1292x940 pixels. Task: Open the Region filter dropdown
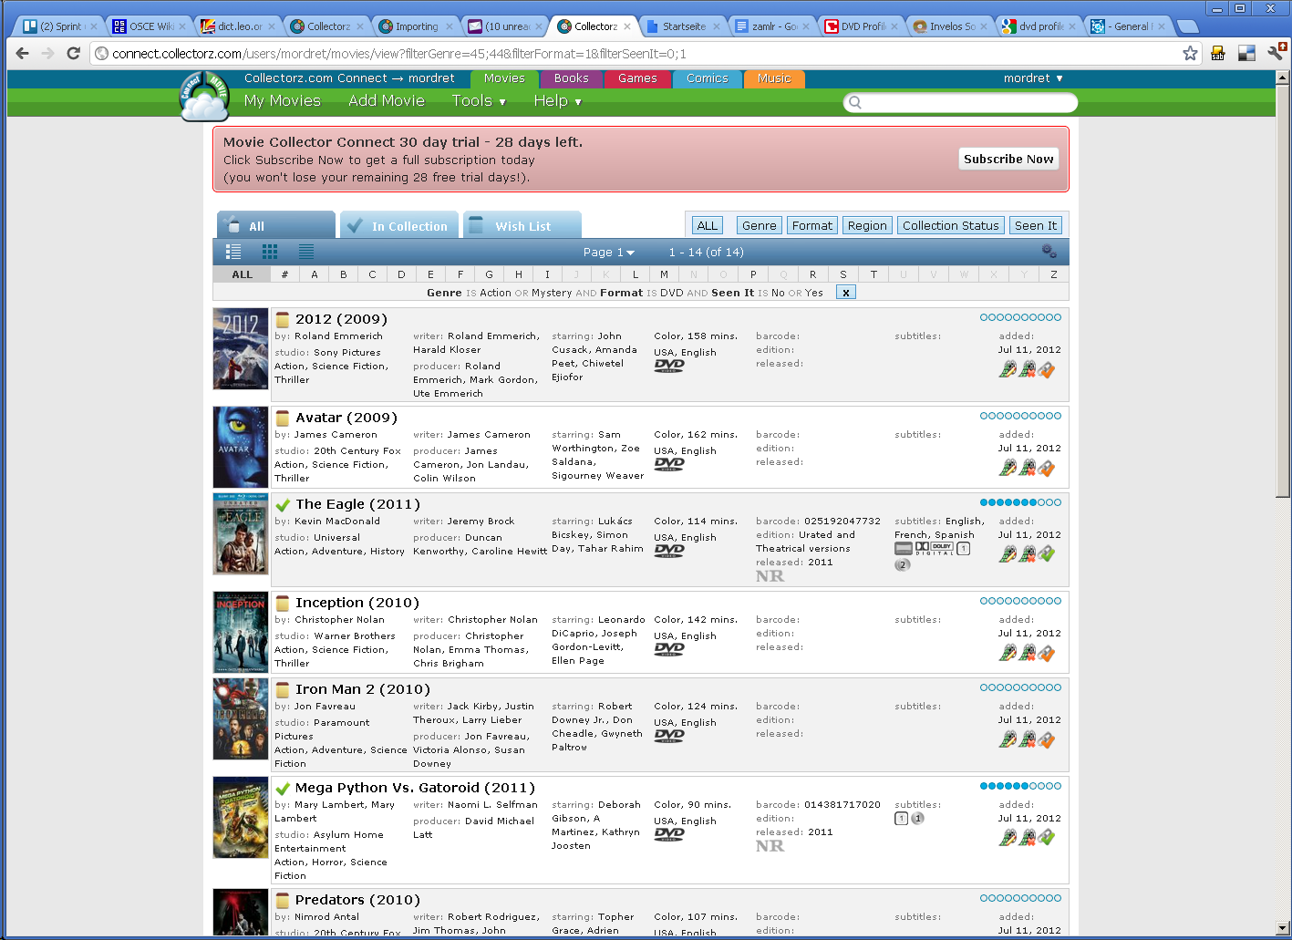(867, 225)
